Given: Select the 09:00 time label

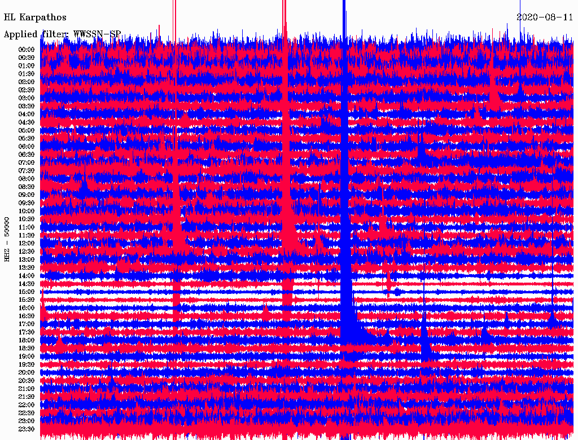Looking at the screenshot, I should (x=27, y=195).
